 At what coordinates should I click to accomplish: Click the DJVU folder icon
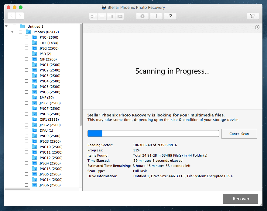[x=34, y=130]
